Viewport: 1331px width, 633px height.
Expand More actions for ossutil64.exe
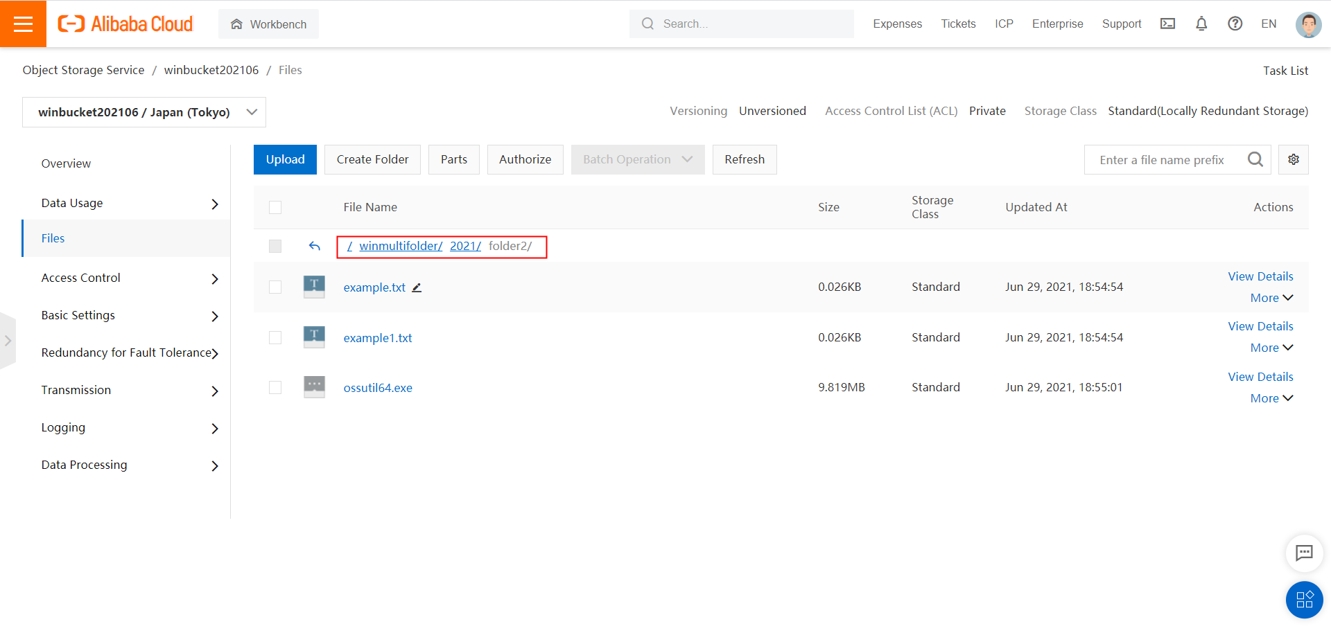[x=1271, y=398]
